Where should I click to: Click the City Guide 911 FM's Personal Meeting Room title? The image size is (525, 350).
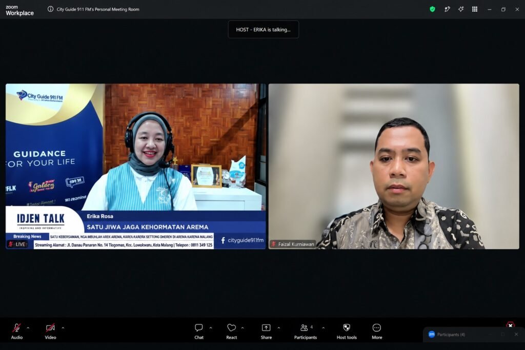[98, 9]
